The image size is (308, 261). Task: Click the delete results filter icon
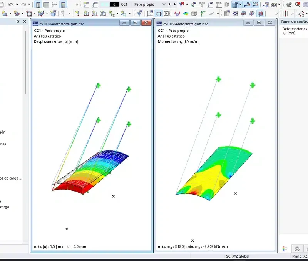[x=181, y=4]
